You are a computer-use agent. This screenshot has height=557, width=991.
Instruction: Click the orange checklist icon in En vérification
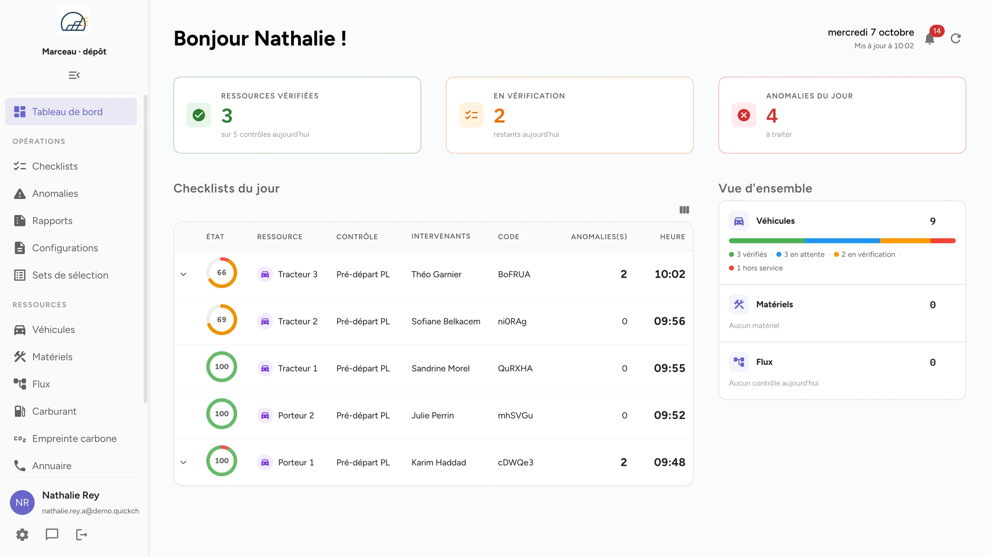471,115
